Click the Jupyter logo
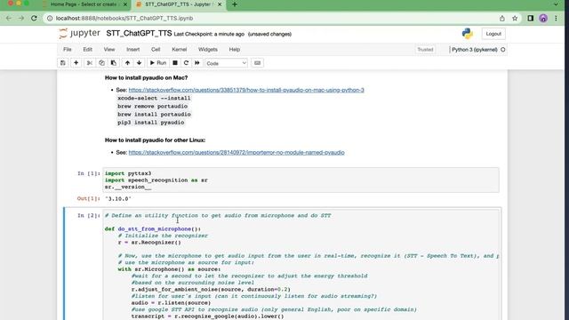This screenshot has width=569, height=320. [79, 34]
